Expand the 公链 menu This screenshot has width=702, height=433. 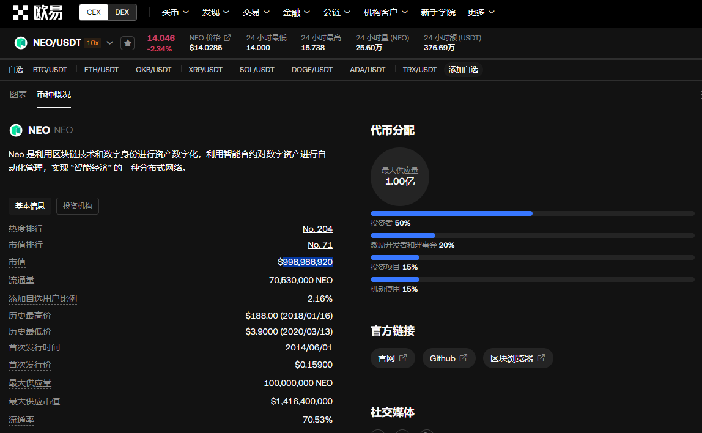pyautogui.click(x=337, y=13)
